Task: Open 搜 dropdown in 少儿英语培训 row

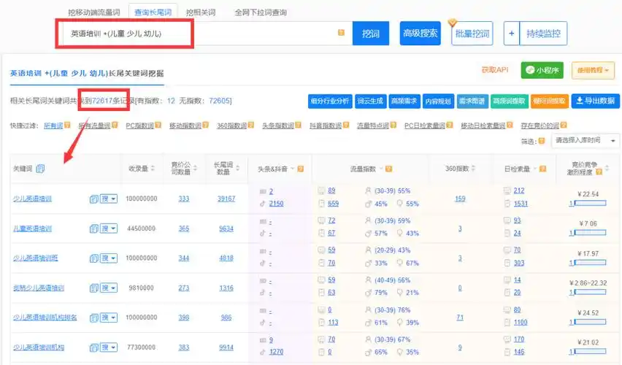Action: click(x=109, y=199)
